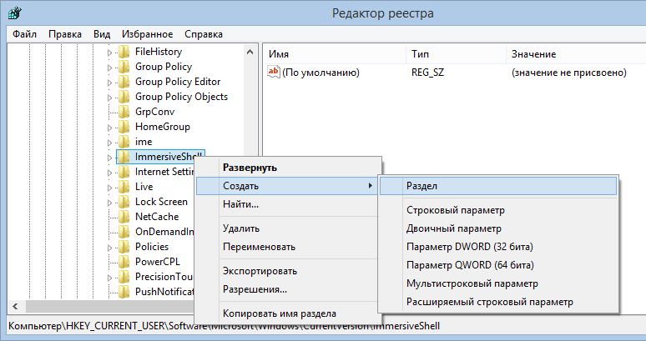Expand the Group Policy Objects node arrow
Image resolution: width=646 pixels, height=341 pixels.
pos(109,97)
